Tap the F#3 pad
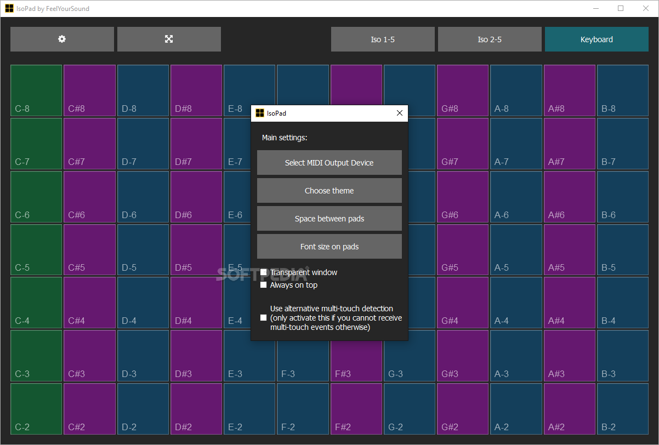 356,362
